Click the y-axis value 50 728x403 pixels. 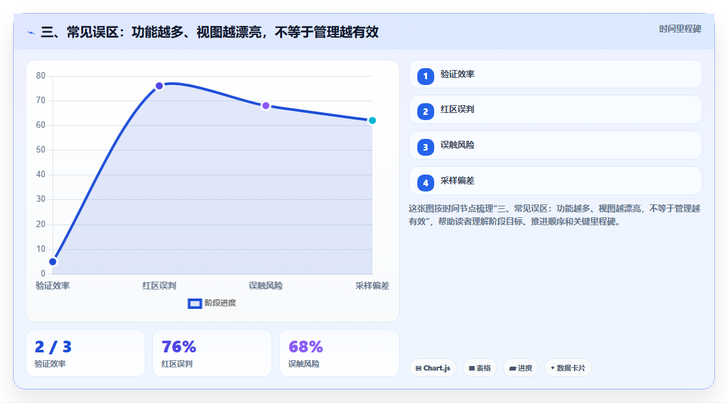click(41, 150)
